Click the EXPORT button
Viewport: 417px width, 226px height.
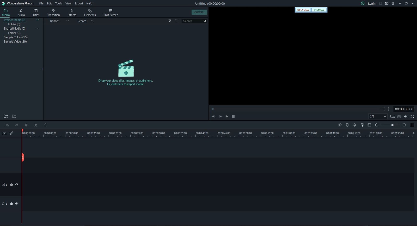(x=199, y=12)
